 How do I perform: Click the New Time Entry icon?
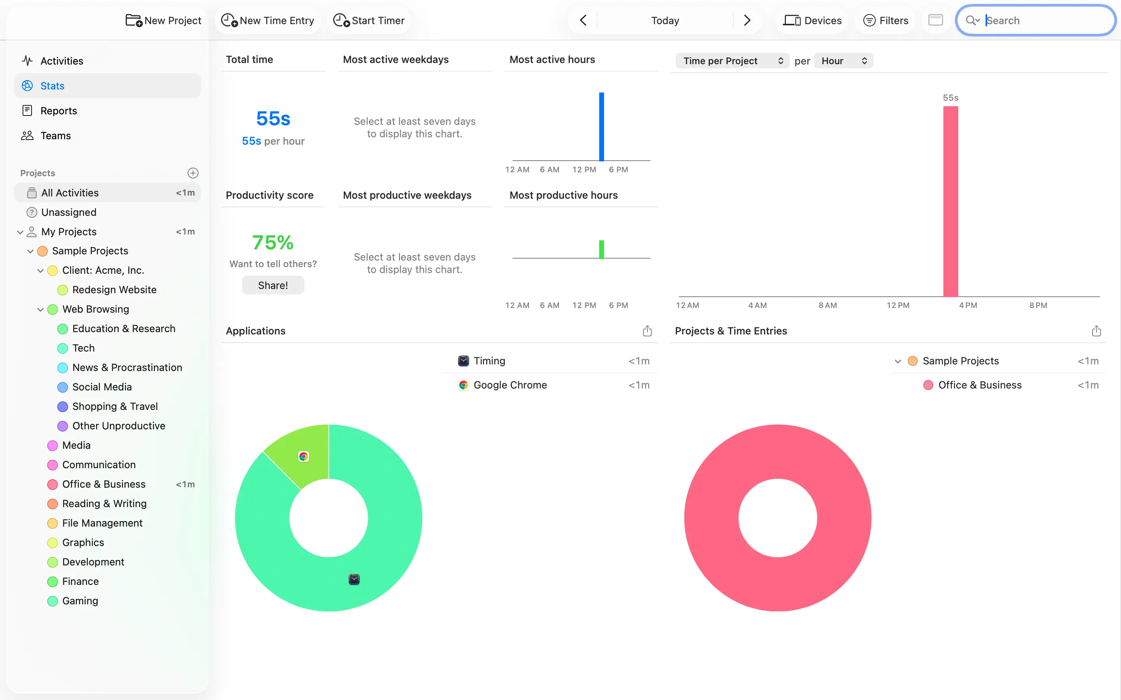pyautogui.click(x=229, y=20)
